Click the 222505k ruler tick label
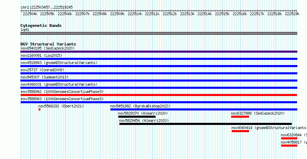Image resolution: width=307 pixels, height=159 pixels. [47, 14]
